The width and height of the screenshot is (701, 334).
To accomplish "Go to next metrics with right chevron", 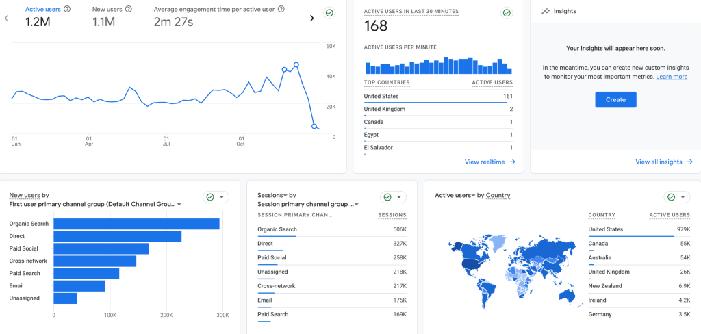I will (x=312, y=18).
